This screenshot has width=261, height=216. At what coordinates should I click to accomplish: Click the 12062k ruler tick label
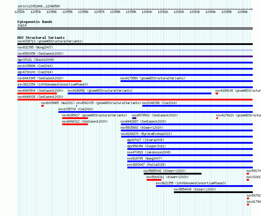click(x=179, y=12)
